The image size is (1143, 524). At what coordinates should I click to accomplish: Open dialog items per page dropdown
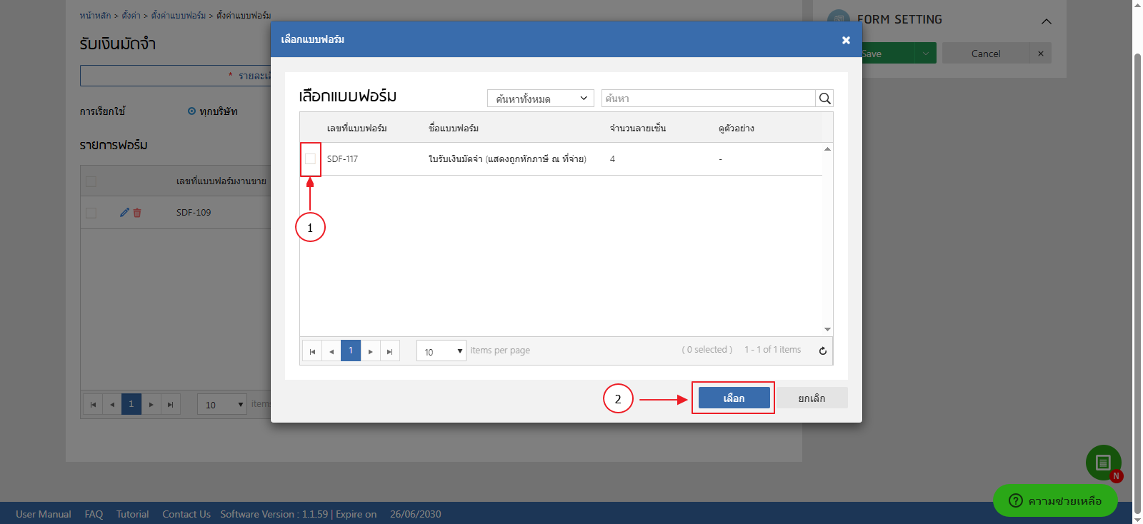pos(441,351)
